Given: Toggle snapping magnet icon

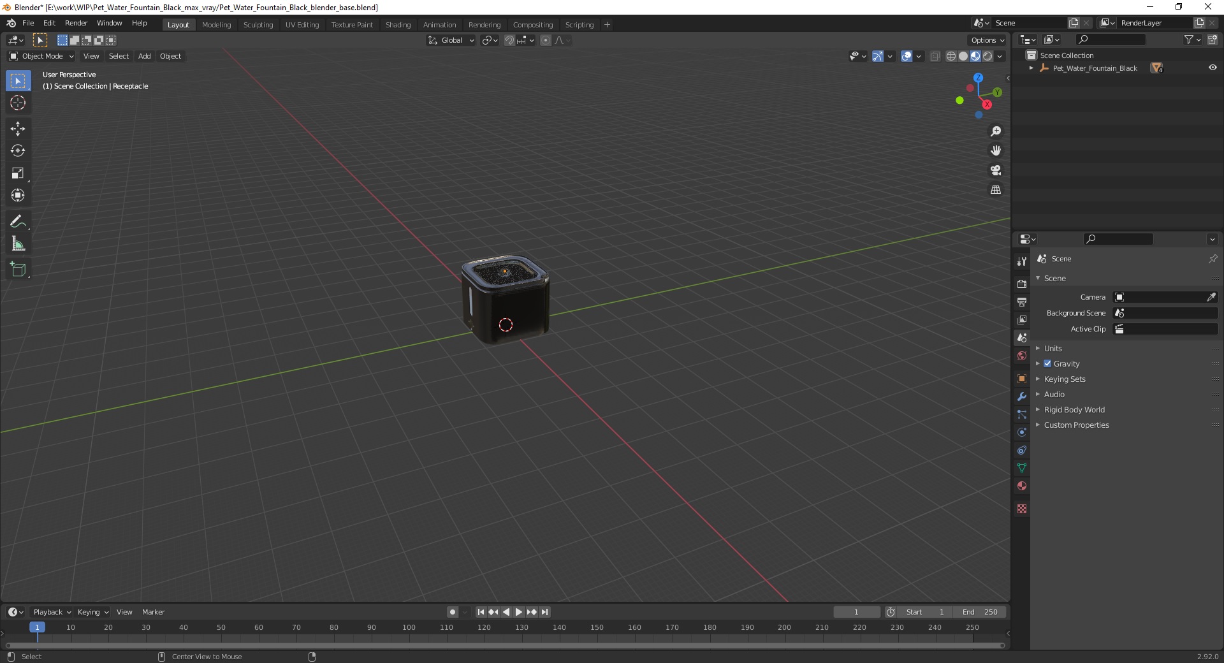Looking at the screenshot, I should (509, 40).
